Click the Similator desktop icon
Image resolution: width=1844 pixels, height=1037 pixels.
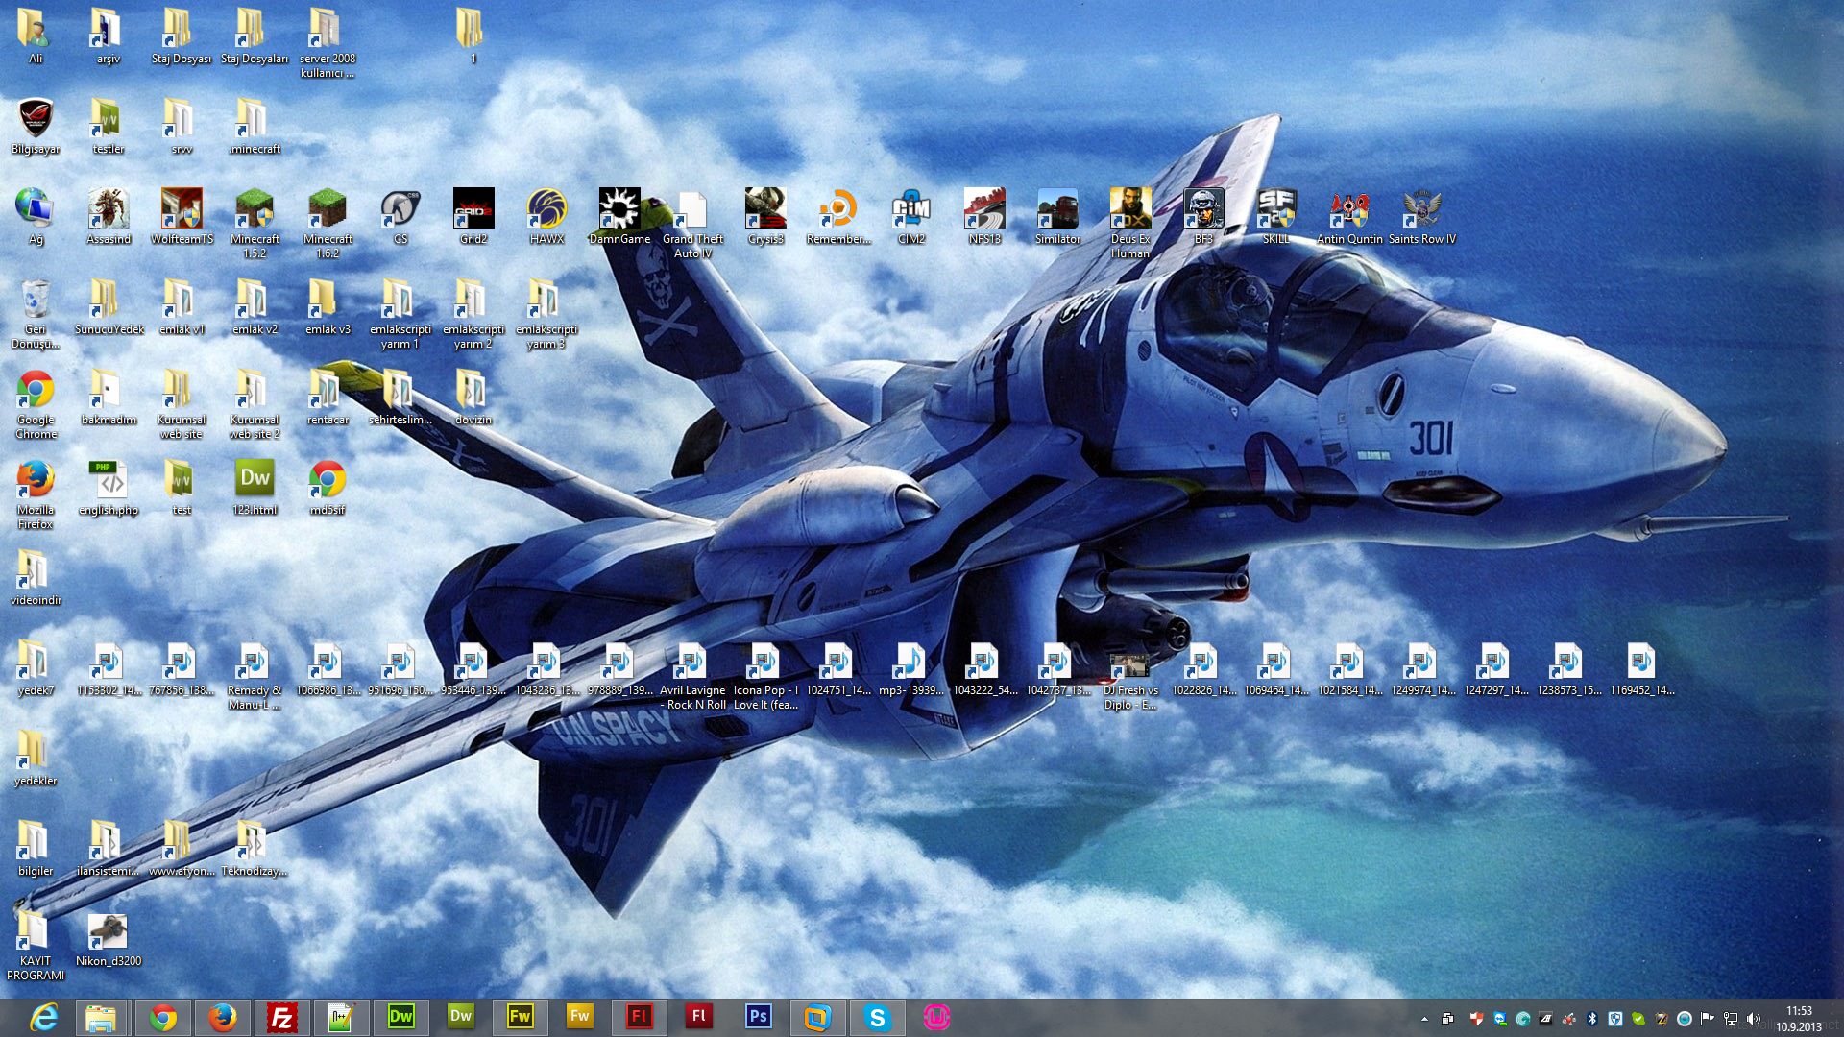1057,217
